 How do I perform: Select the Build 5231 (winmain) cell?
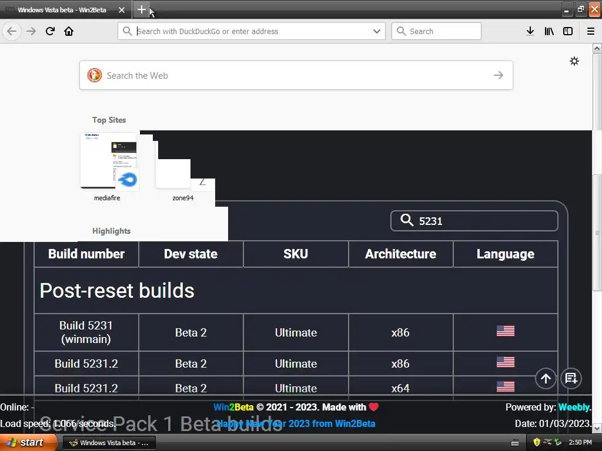point(86,332)
